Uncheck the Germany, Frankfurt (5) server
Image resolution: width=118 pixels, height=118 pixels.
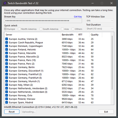point(7,78)
